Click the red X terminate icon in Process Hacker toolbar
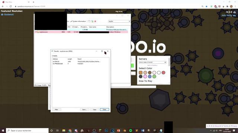The image size is (238, 133). [x=95, y=21]
